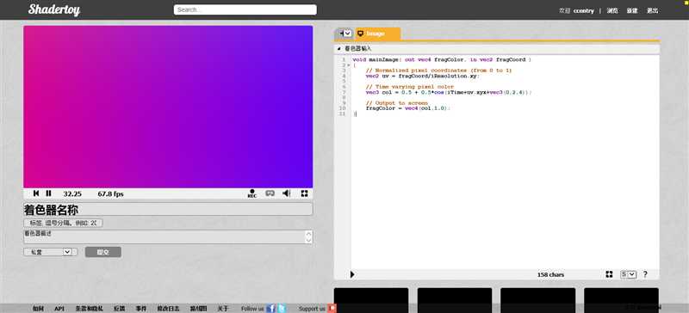Rewind shader time to start
The height and width of the screenshot is (313, 689).
click(x=36, y=193)
